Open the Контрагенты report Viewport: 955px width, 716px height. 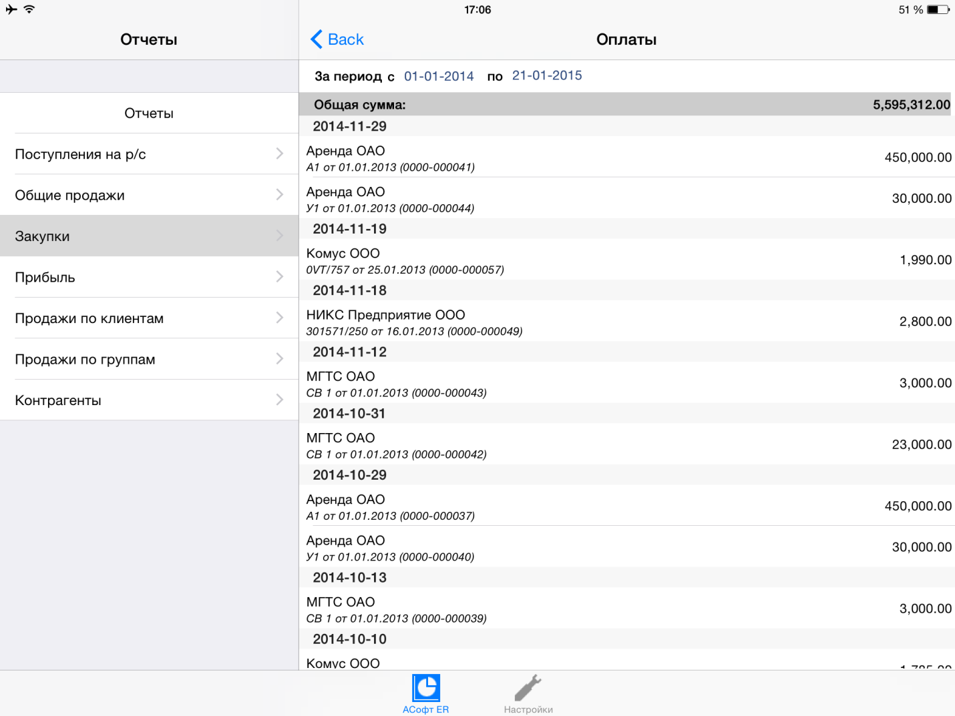tap(149, 400)
